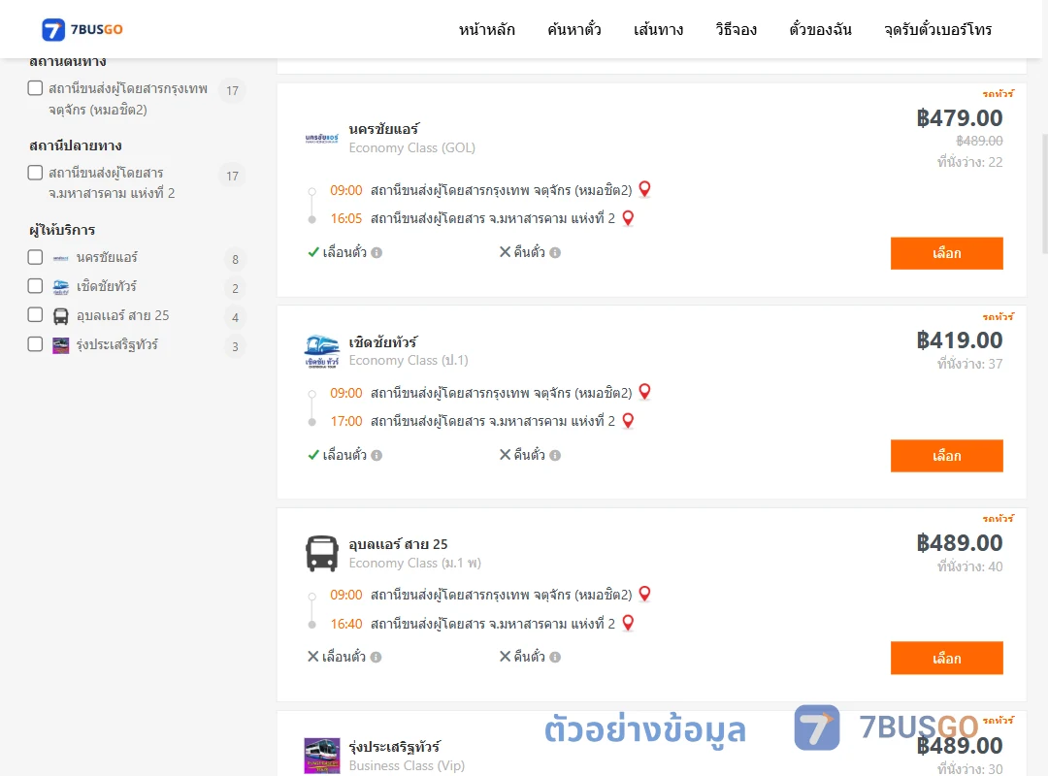
Task: Open เส้นทาง in top navigation
Action: [x=658, y=29]
